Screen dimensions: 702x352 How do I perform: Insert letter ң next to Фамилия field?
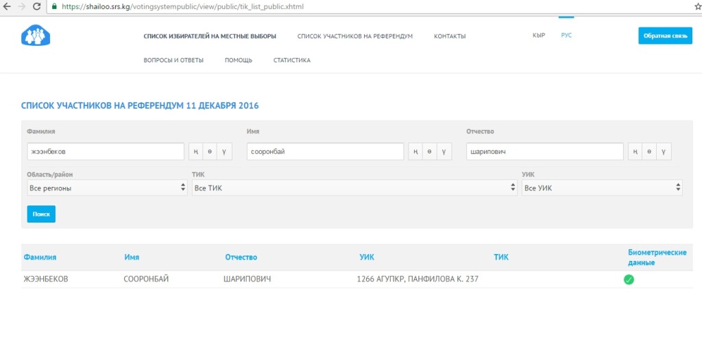(196, 151)
